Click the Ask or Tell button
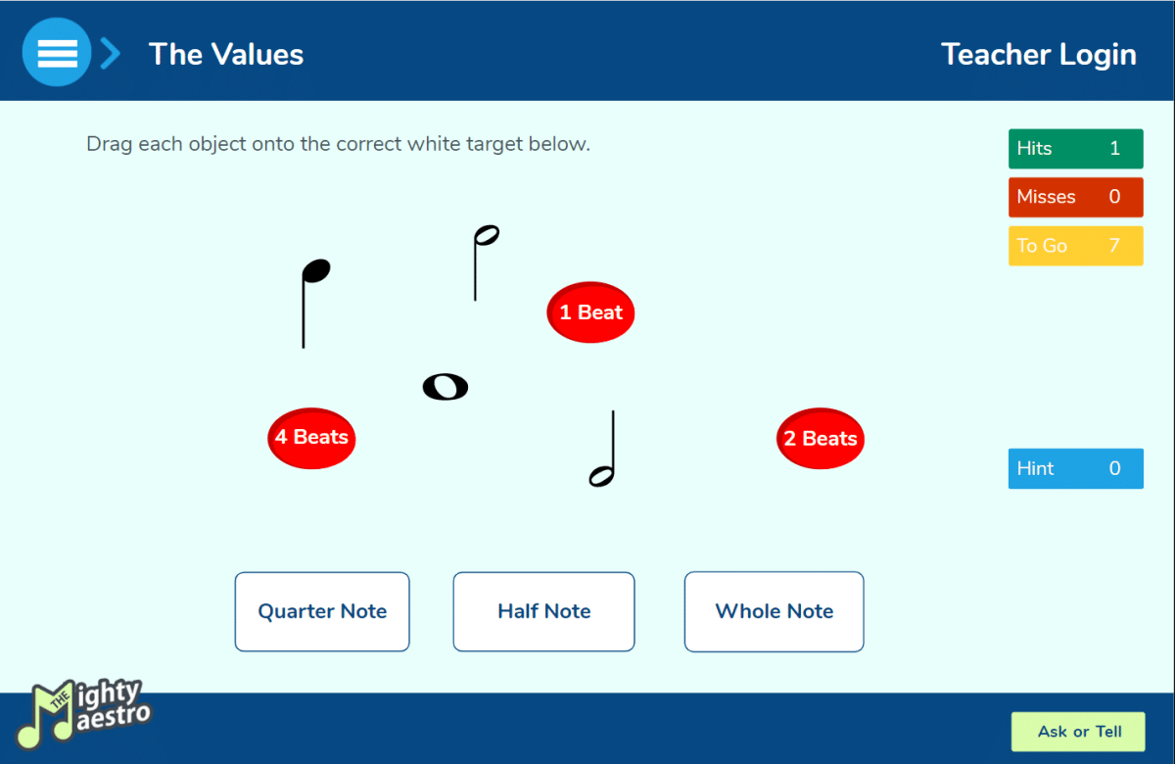Image resolution: width=1175 pixels, height=764 pixels. [1078, 732]
